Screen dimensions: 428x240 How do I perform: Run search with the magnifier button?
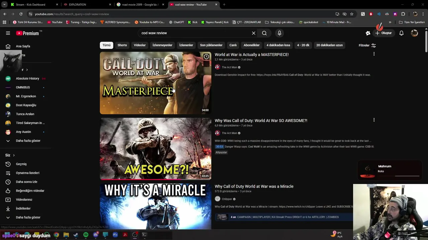click(x=264, y=33)
